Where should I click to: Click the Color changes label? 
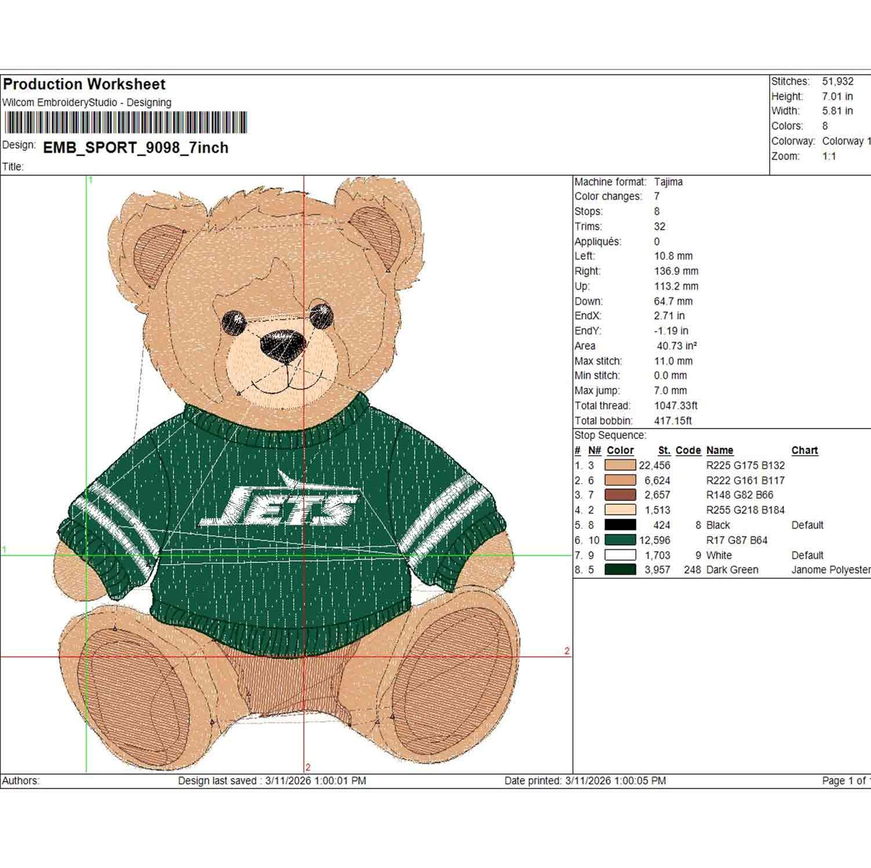click(609, 196)
